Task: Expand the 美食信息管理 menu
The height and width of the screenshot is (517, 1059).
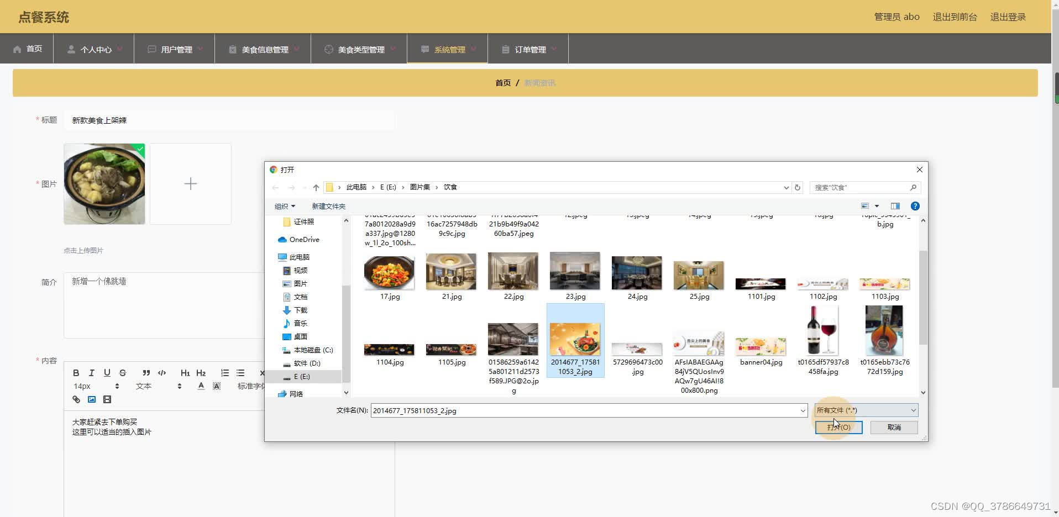Action: tap(263, 49)
